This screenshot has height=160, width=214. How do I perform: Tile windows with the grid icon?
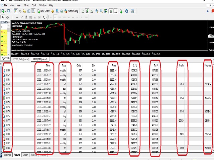106,11
